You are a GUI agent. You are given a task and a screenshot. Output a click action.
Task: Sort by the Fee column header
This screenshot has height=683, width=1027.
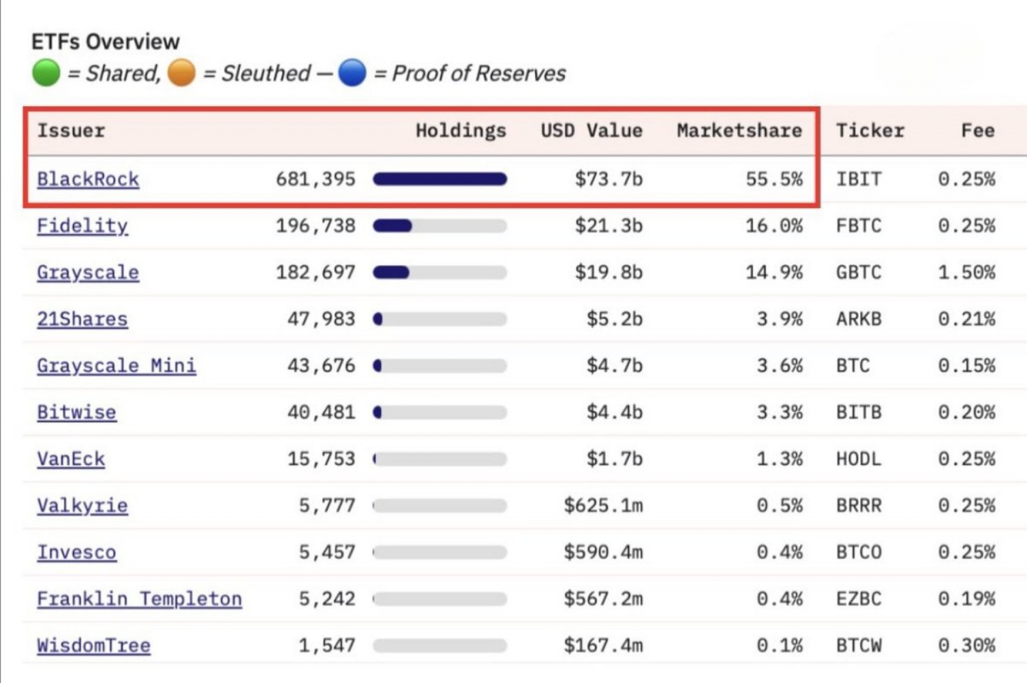coord(978,131)
